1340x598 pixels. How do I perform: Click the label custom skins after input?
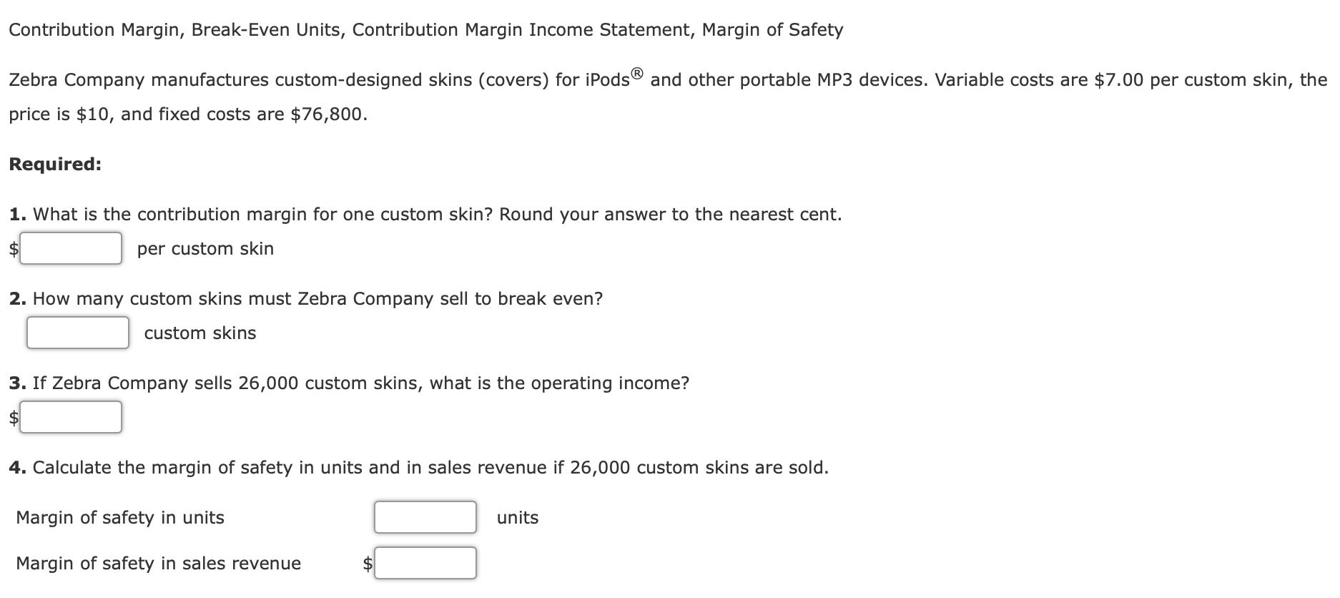[x=200, y=332]
